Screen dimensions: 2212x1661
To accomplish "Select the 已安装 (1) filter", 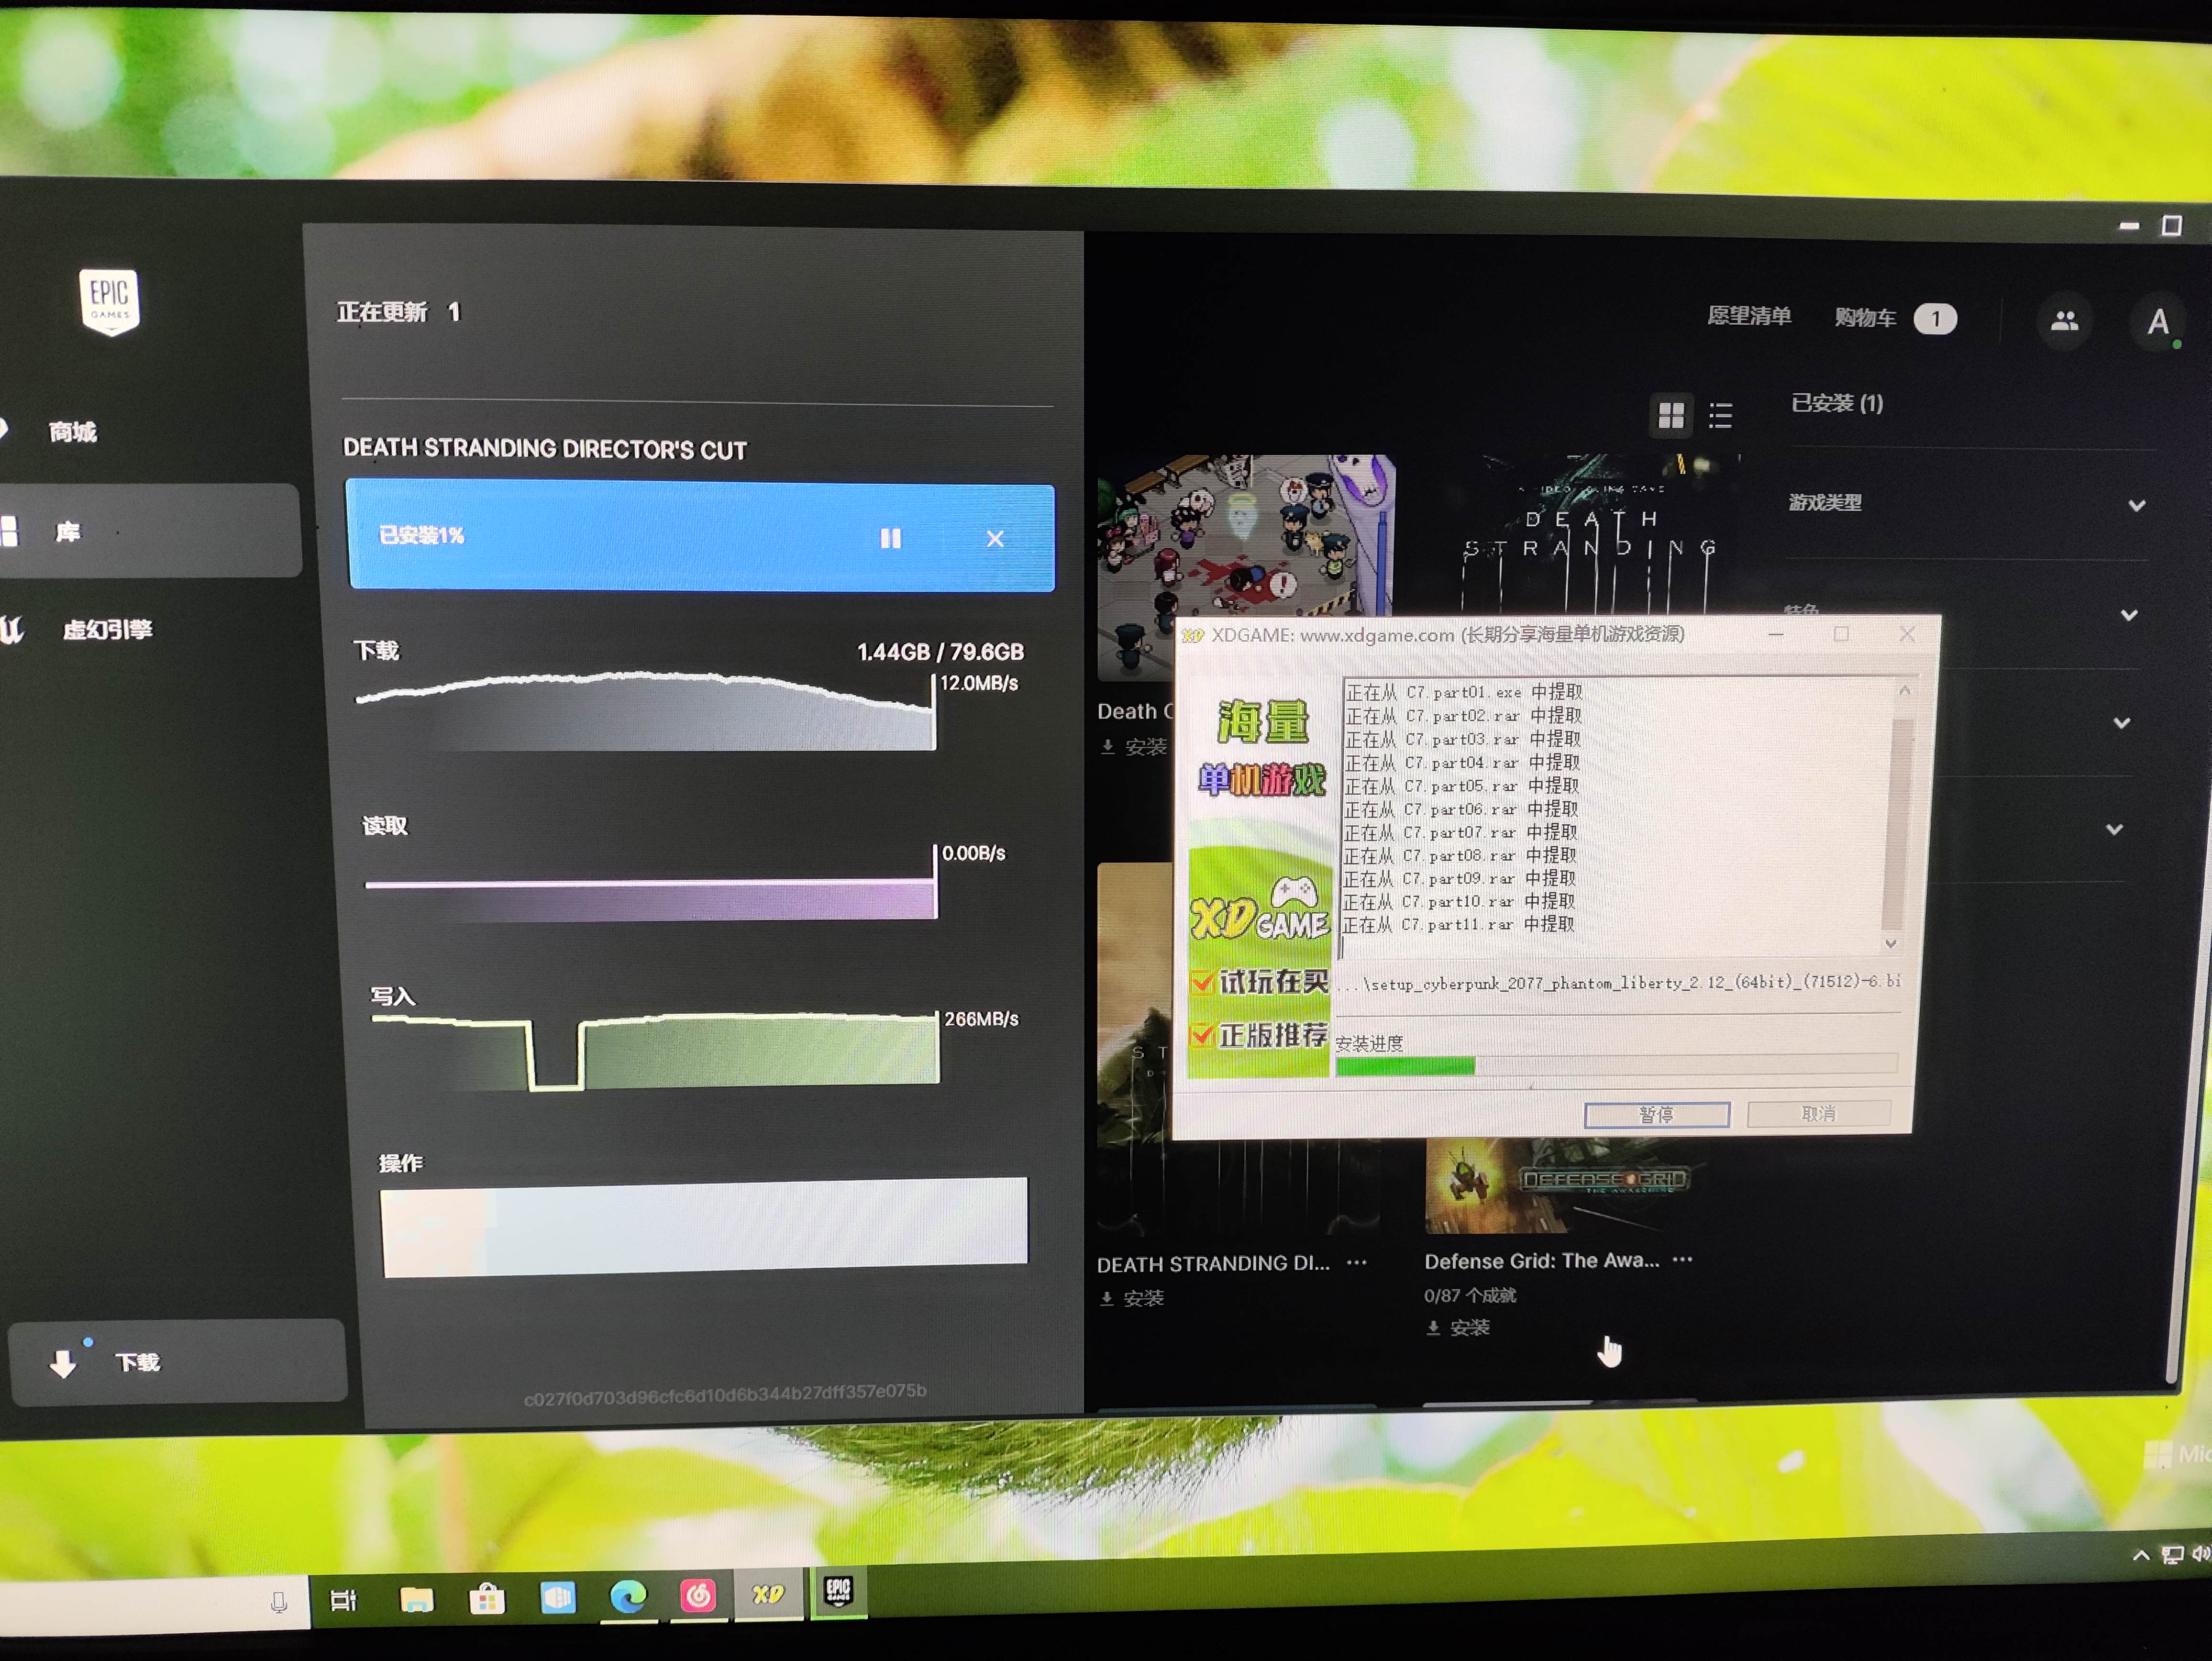I will (1837, 403).
